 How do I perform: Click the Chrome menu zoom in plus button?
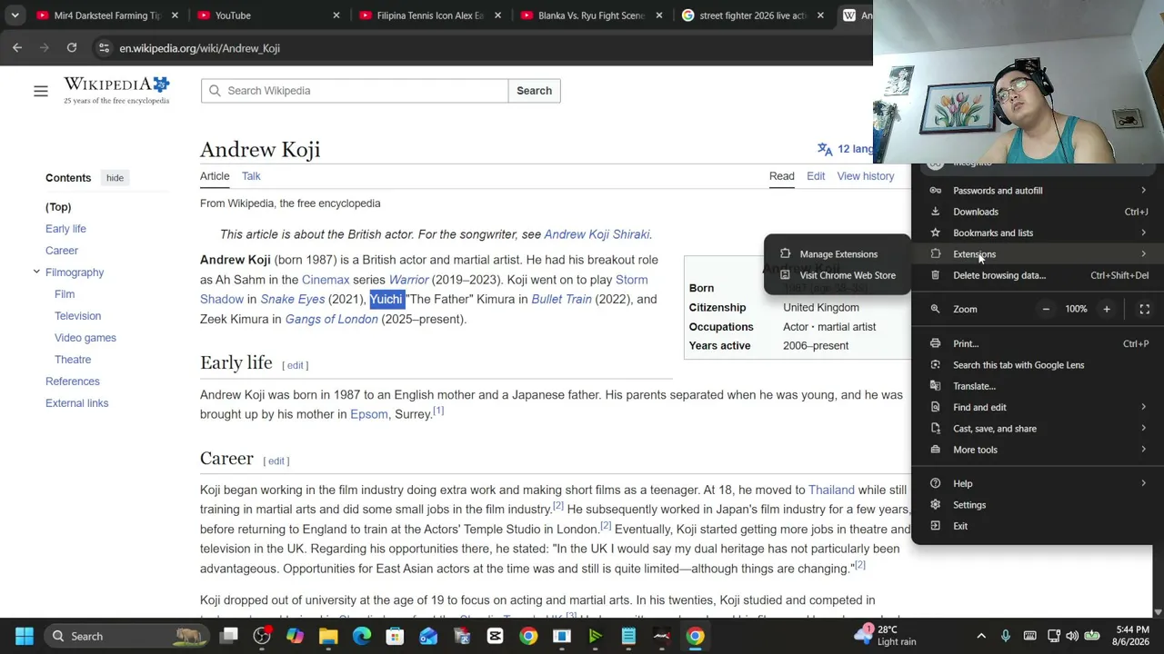click(x=1107, y=309)
